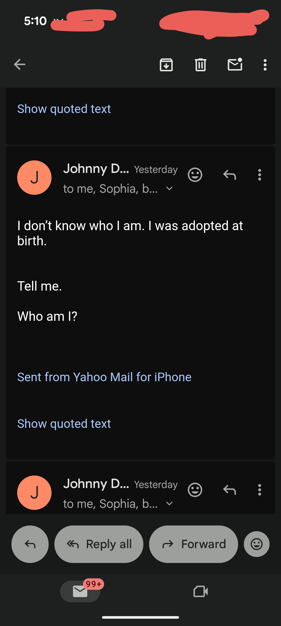Open Sent from Yahoo Mail for iPhone link
This screenshot has width=281, height=626.
(104, 377)
